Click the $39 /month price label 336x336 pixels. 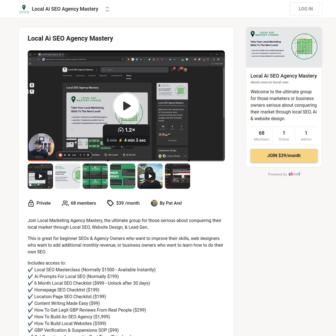[x=128, y=203]
